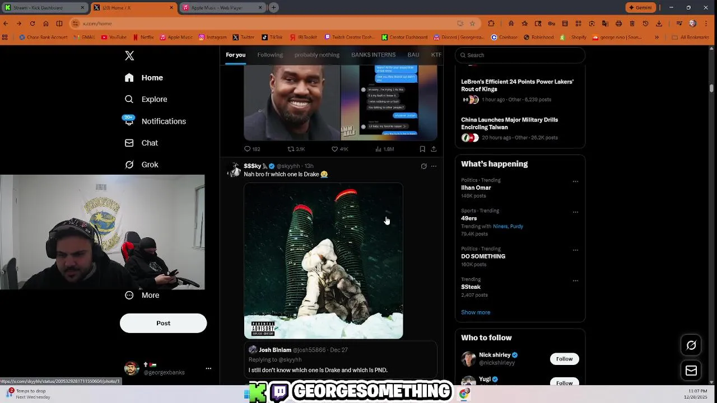The height and width of the screenshot is (403, 717).
Task: Click the Purdy trending link
Action: [x=516, y=226]
